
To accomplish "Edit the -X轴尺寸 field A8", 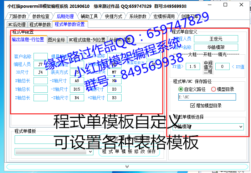I will 77,81.
